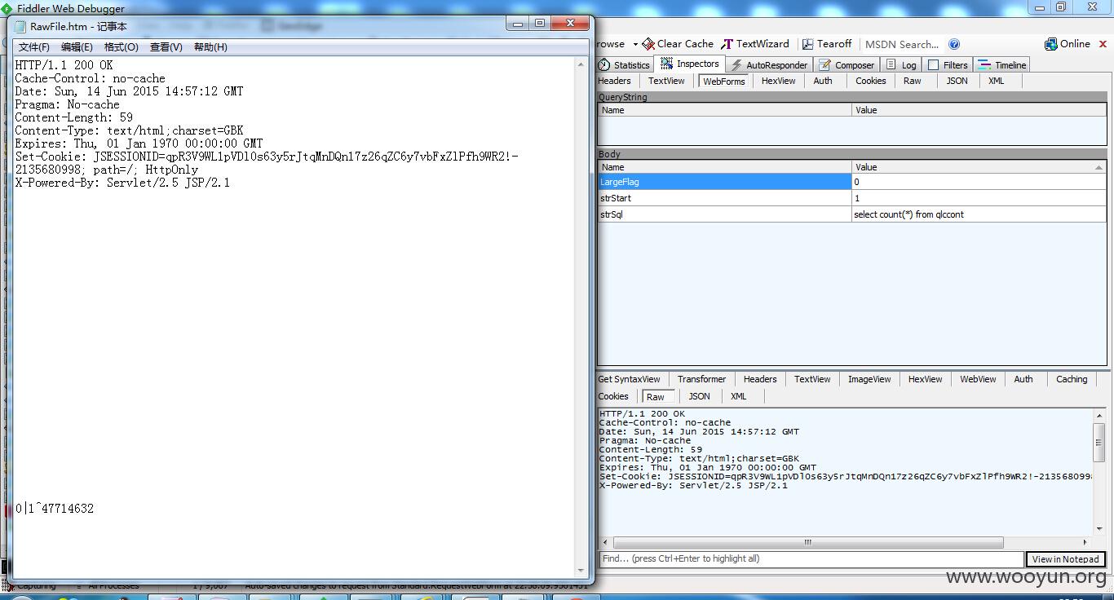Screen dimensions: 1114x600
Task: Select the strStart parameter name cell
Action: [725, 198]
